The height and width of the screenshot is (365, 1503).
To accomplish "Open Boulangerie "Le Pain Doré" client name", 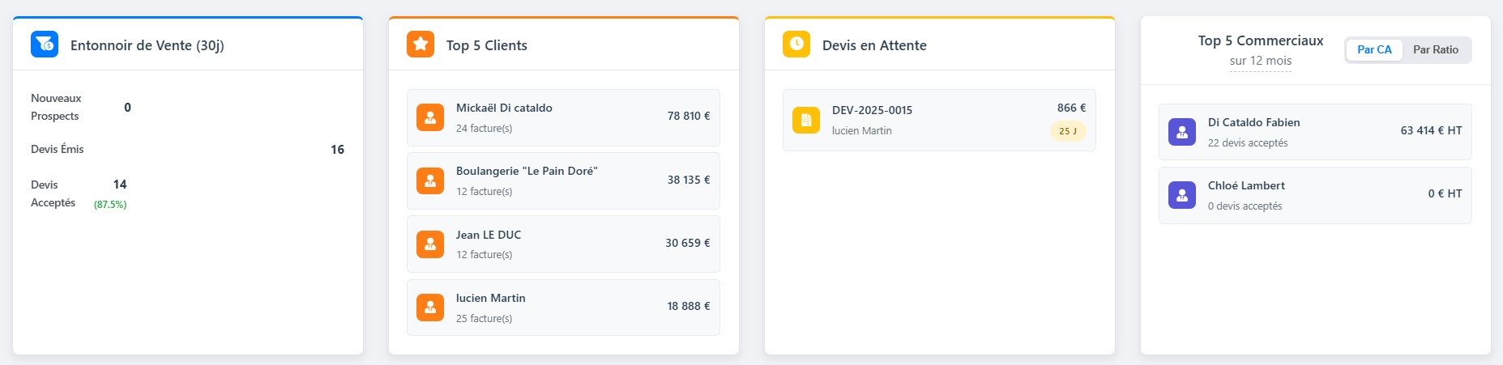I will coord(527,171).
